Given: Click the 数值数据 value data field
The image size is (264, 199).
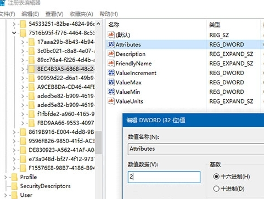Looking at the screenshot, I should point(164,177).
